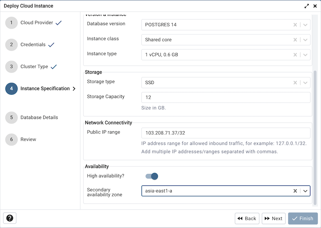
Task: Open the Secondary availability zone dropdown
Action: pyautogui.click(x=305, y=191)
